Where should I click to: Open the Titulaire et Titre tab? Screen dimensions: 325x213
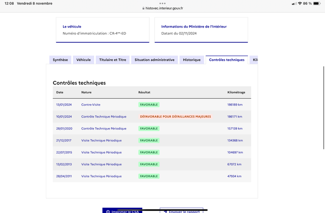point(113,60)
